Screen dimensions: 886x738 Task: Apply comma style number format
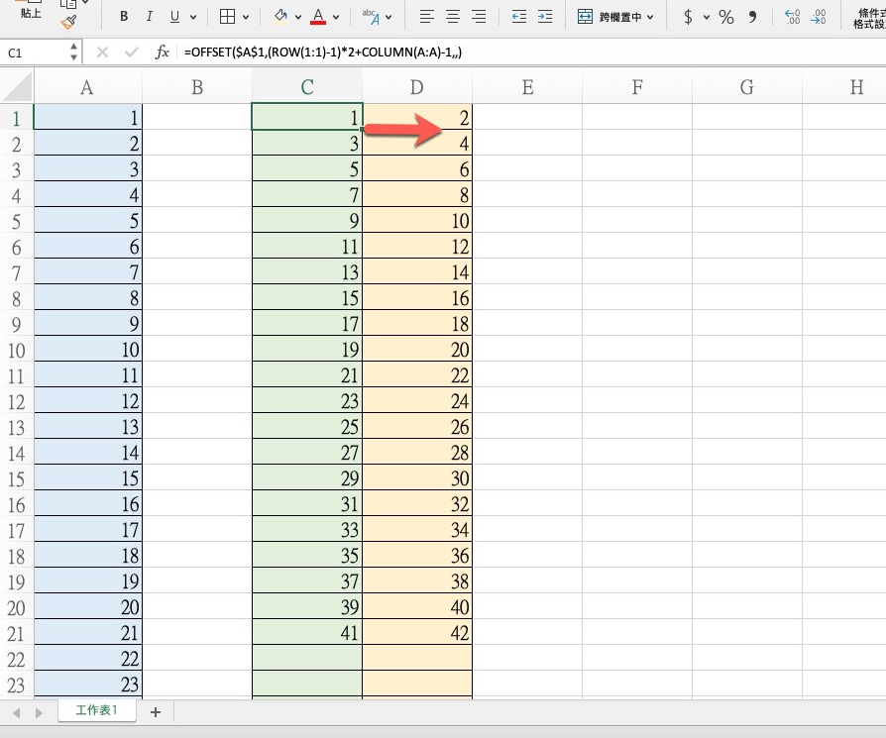752,17
